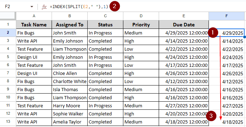Image resolution: width=246 pixels, height=127 pixels.
Task: Click the Task Name header cell
Action: (x=34, y=25)
